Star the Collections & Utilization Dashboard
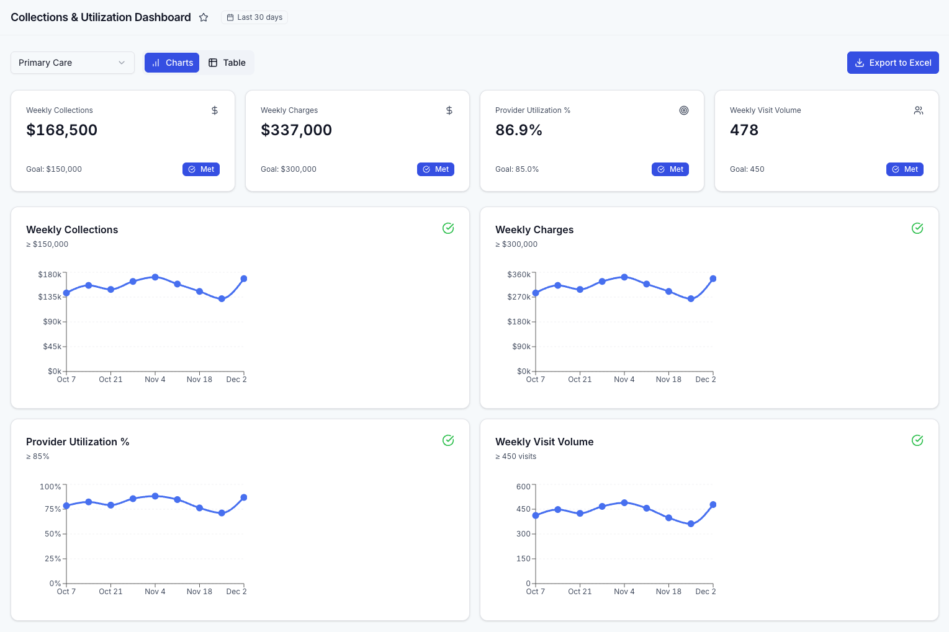Viewport: 949px width, 632px height. coord(204,17)
